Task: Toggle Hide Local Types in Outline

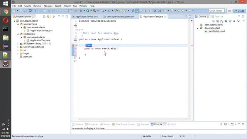Action: 239,21
